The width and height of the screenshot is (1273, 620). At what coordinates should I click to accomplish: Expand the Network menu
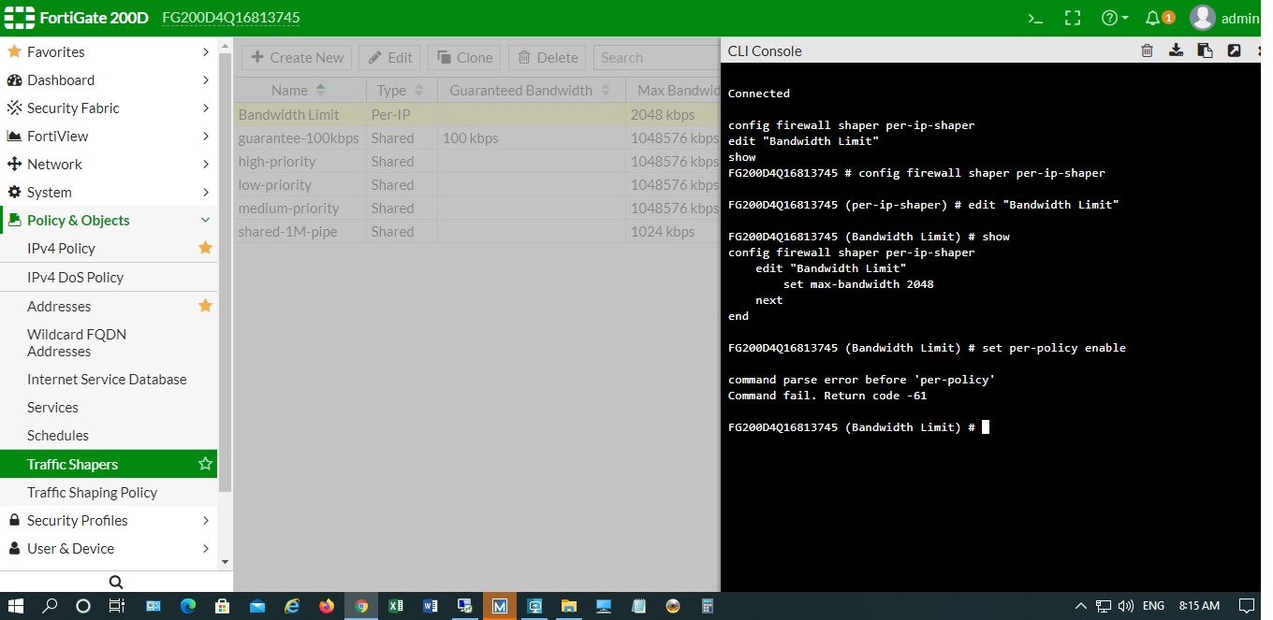point(109,164)
